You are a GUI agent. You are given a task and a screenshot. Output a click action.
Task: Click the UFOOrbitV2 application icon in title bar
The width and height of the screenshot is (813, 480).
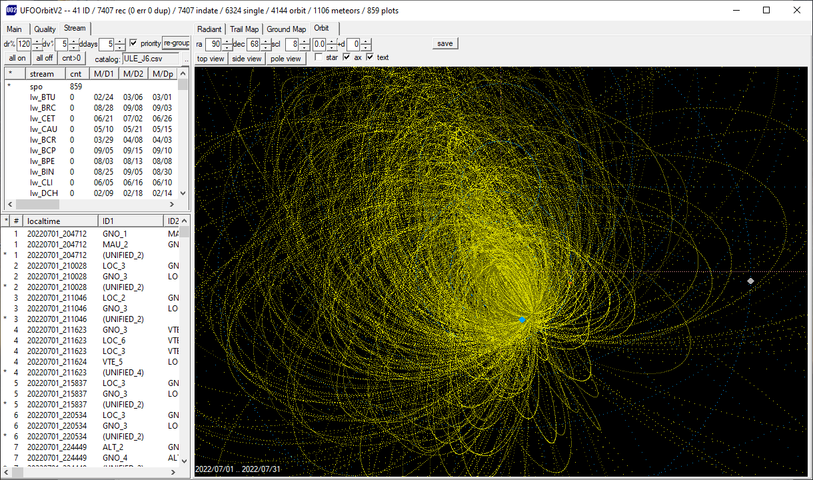[x=11, y=10]
